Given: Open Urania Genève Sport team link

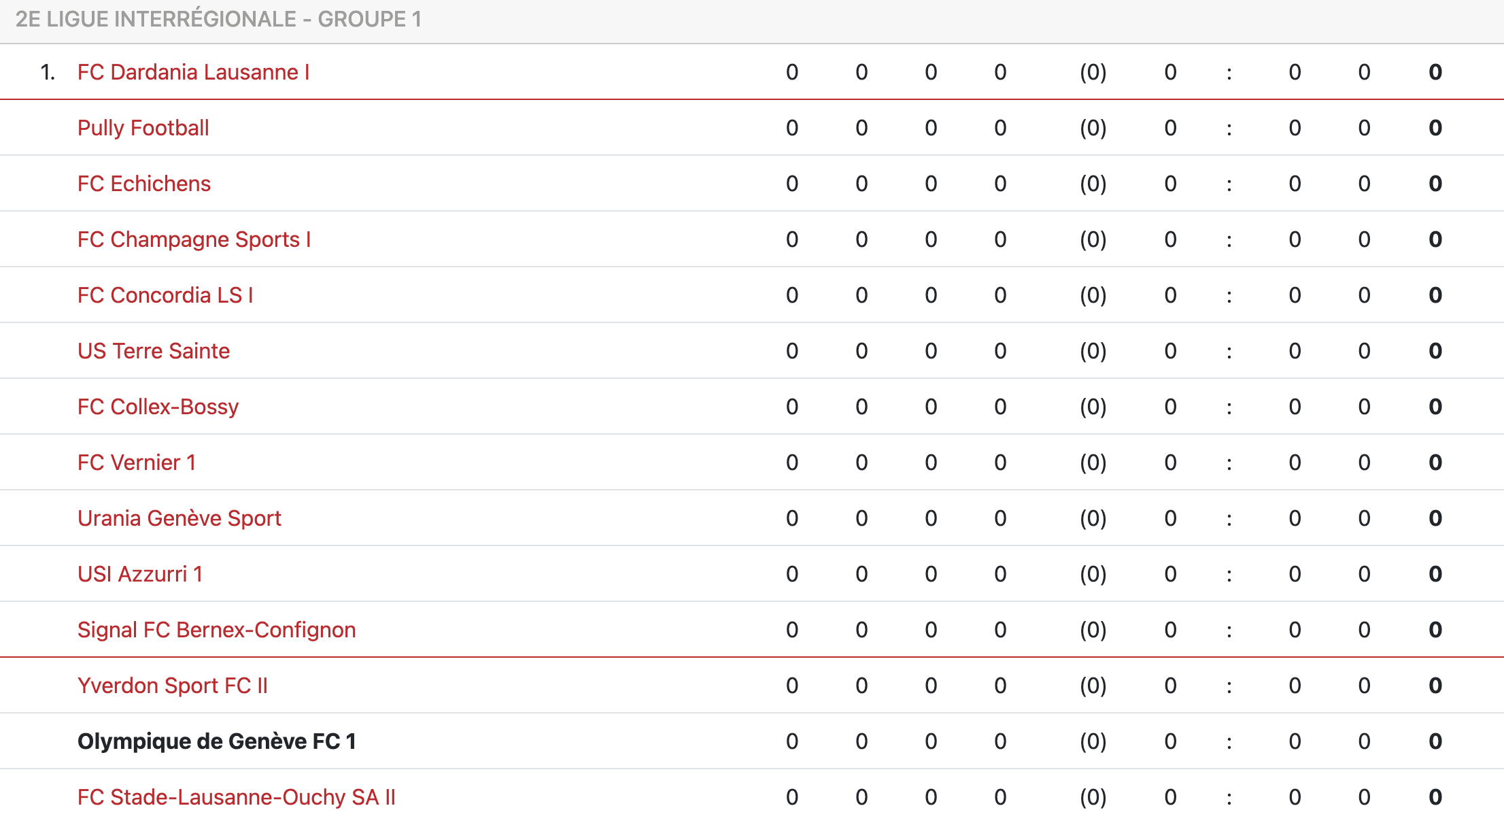Looking at the screenshot, I should [179, 518].
